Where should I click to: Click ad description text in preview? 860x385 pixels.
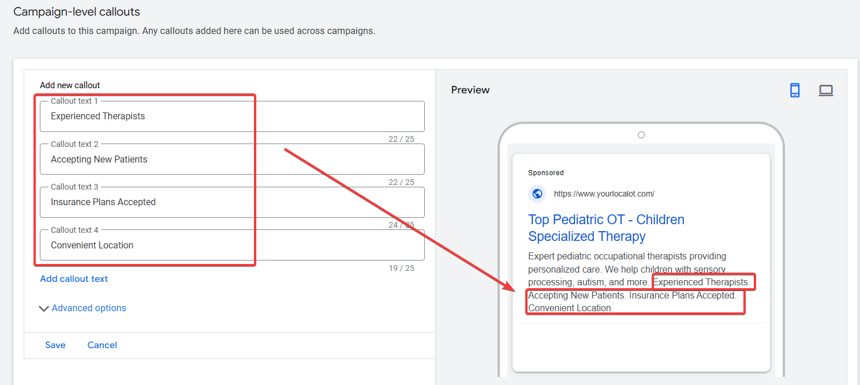(638, 282)
